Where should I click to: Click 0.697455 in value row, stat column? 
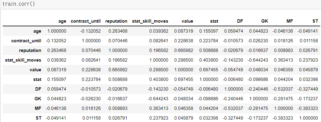(209, 70)
